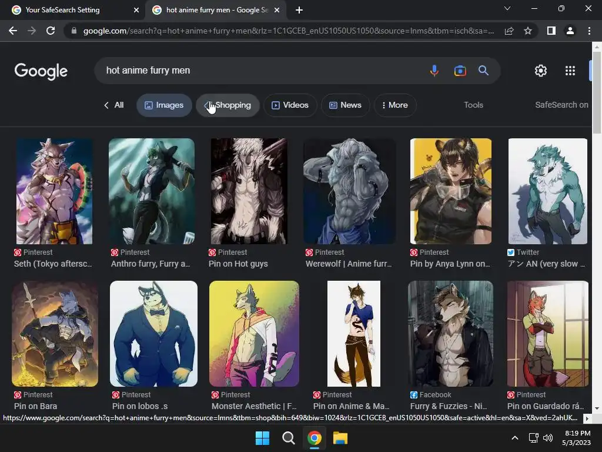The width and height of the screenshot is (602, 452).
Task: Click the magnifier search submit icon
Action: click(483, 71)
